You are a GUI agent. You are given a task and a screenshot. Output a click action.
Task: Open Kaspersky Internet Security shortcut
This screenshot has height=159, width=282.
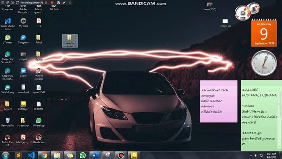(7, 74)
